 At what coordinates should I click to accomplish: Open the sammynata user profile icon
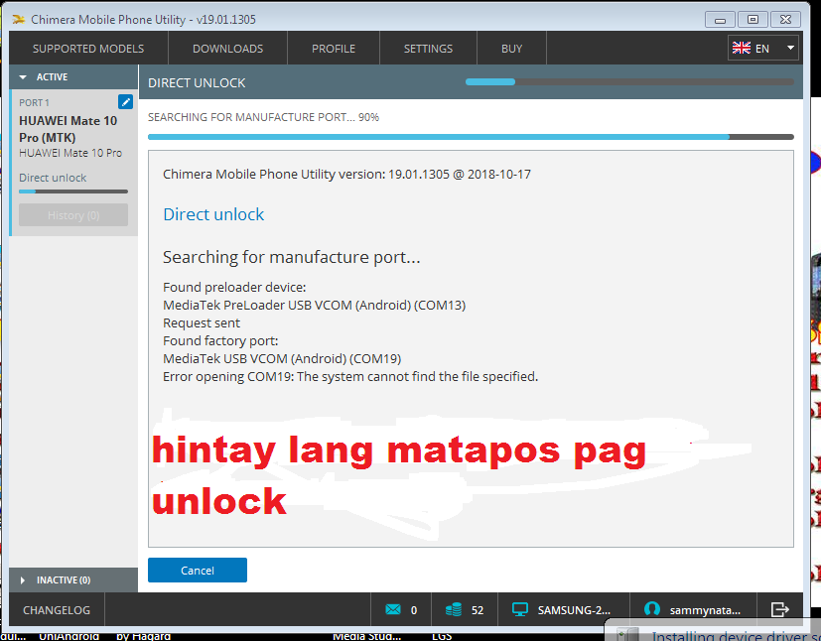(x=652, y=609)
